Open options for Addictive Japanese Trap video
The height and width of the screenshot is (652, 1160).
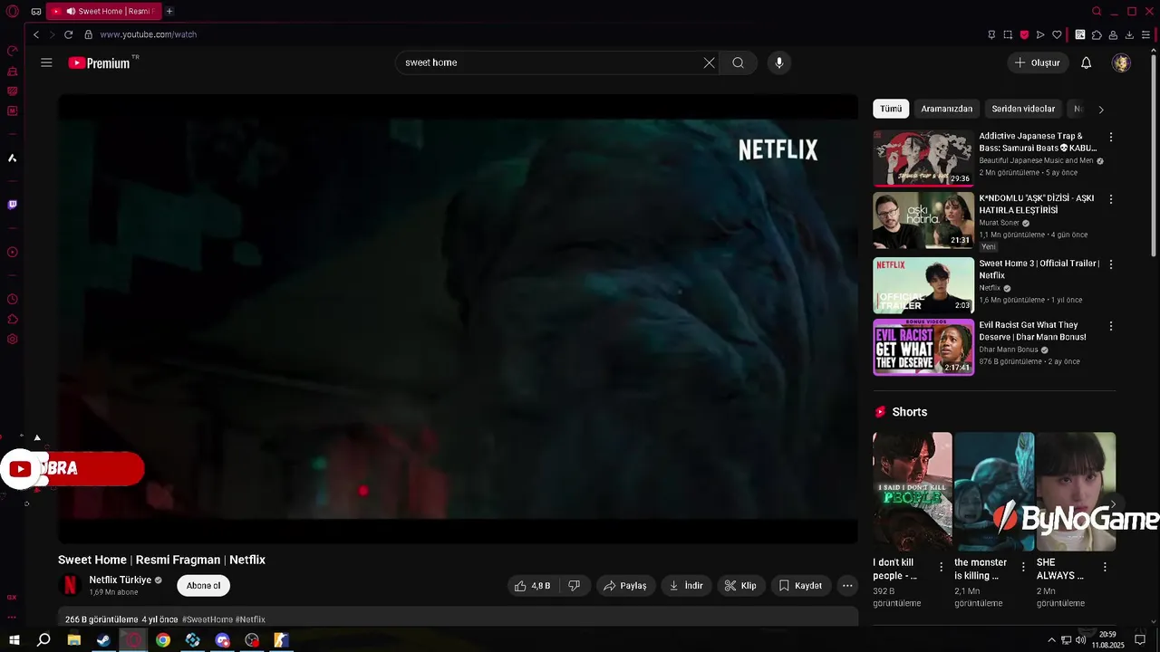(x=1111, y=138)
